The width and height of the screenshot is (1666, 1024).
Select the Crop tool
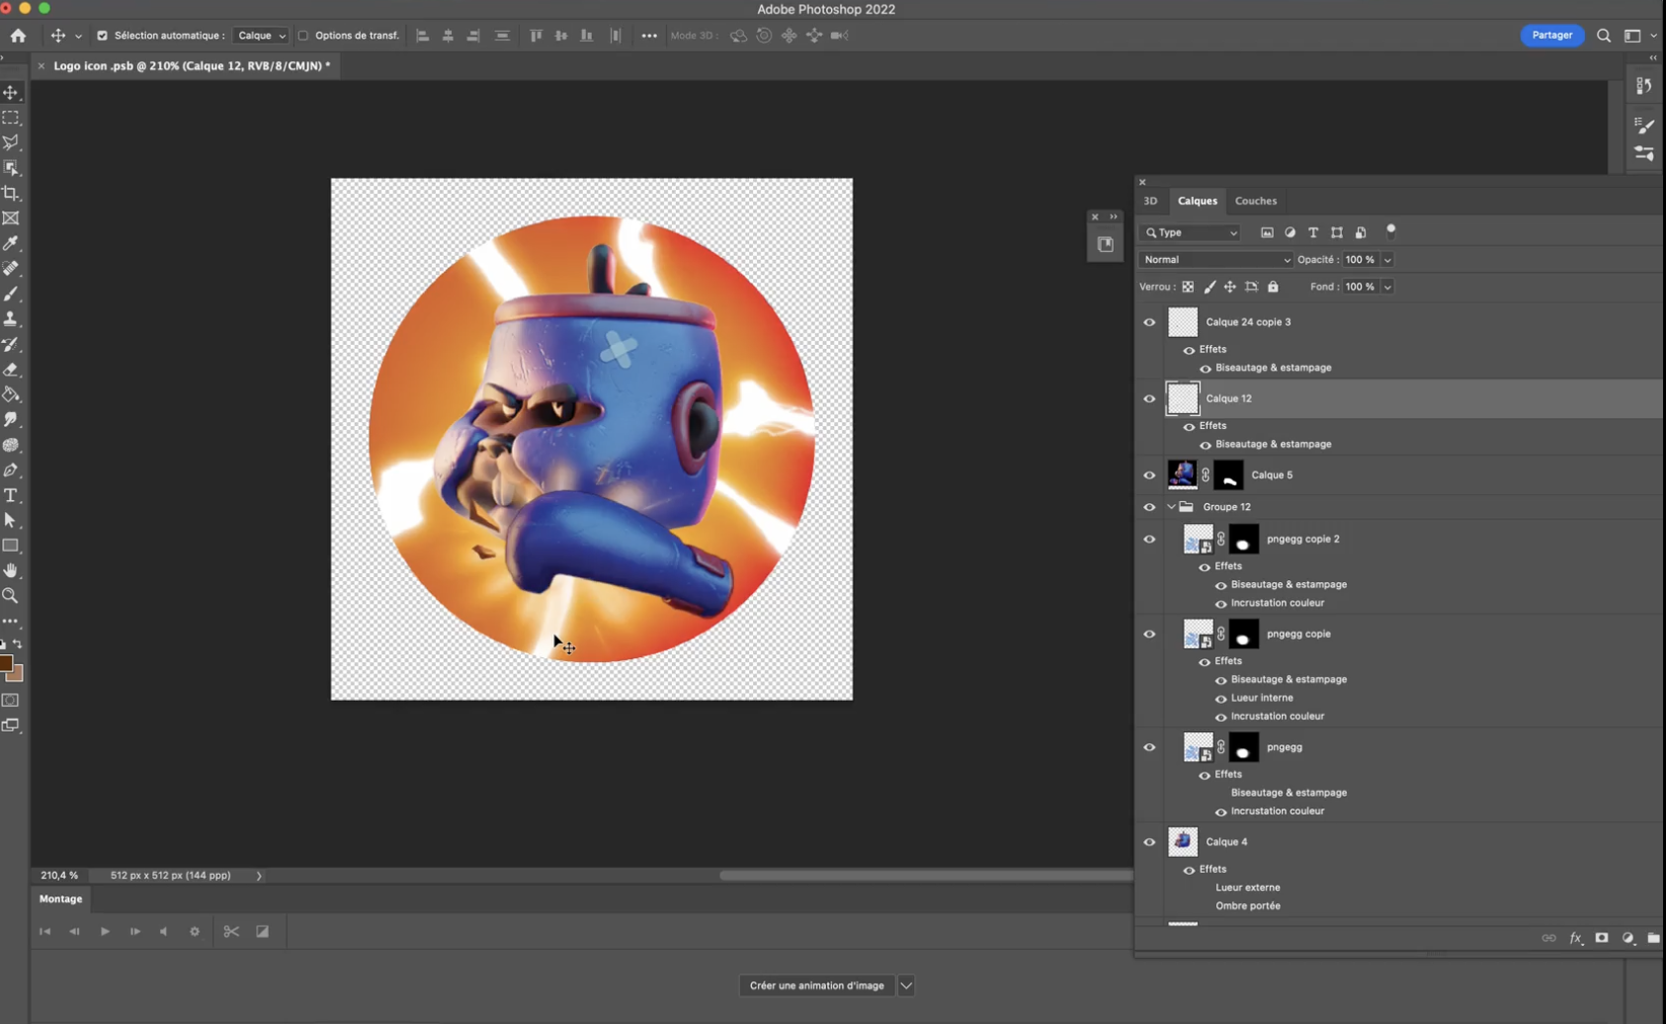11,194
